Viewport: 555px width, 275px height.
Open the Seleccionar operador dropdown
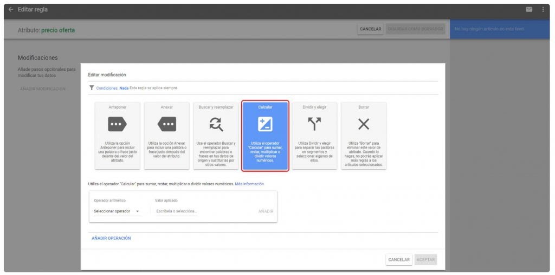click(x=117, y=211)
